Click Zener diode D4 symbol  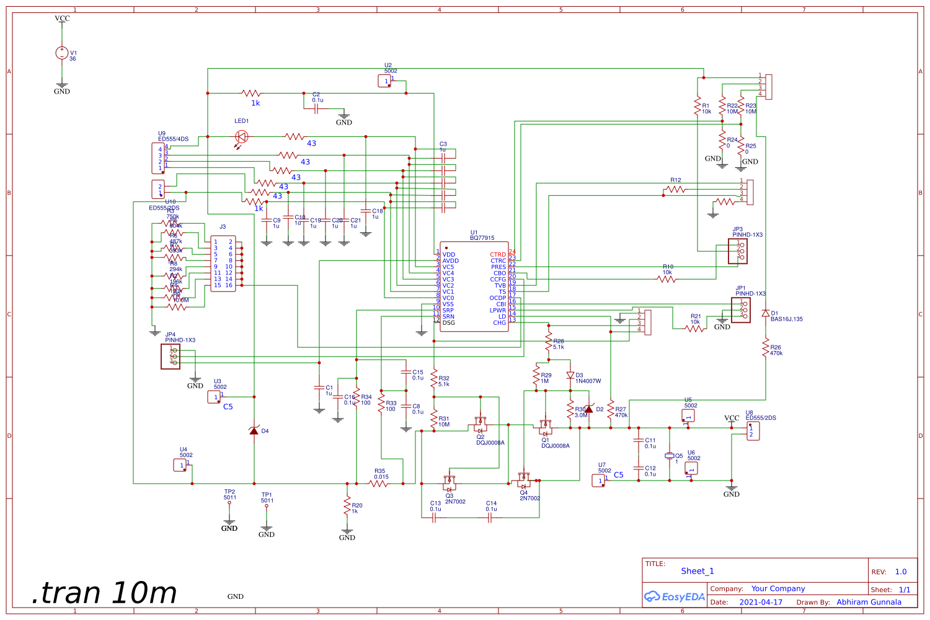(x=254, y=431)
